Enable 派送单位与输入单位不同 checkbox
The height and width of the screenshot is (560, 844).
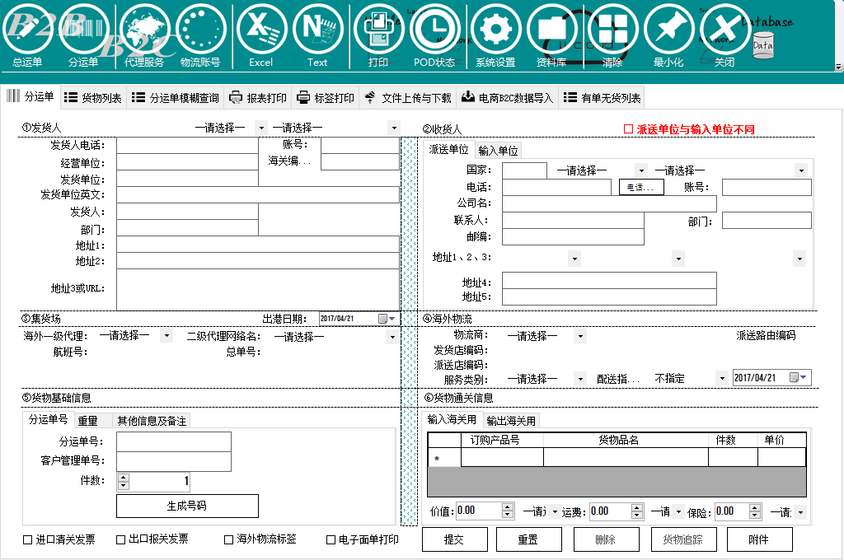coord(629,129)
